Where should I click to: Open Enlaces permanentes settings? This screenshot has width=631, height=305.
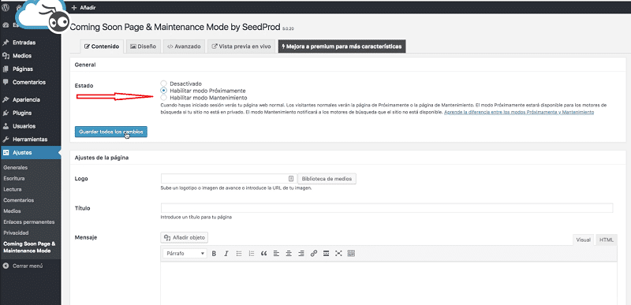click(29, 221)
